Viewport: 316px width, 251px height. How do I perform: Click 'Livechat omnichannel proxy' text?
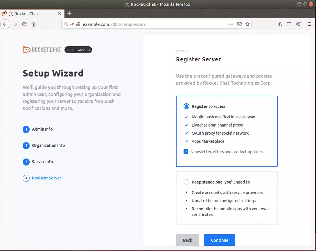pos(217,125)
